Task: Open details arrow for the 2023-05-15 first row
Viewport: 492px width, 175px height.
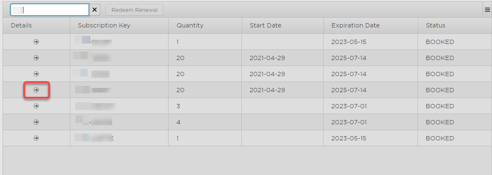Action: coord(36,42)
